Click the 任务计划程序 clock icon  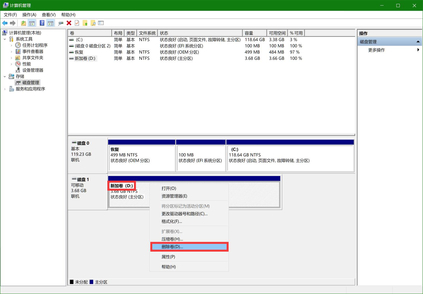[x=18, y=45]
